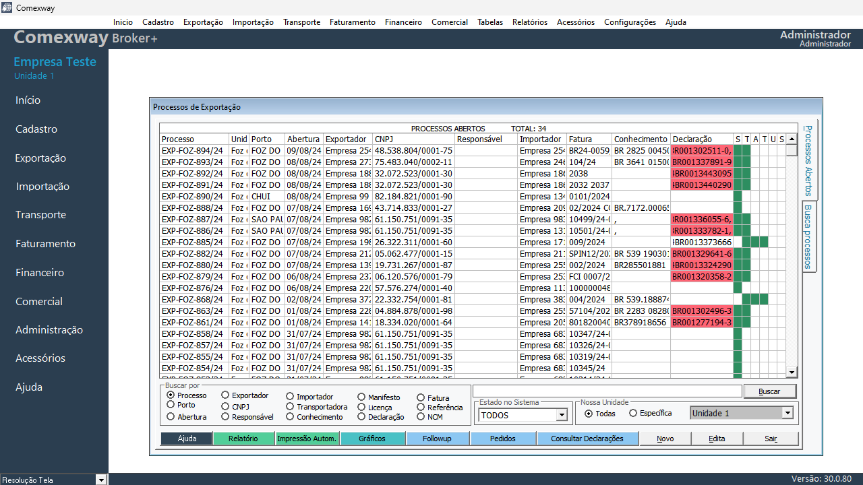The width and height of the screenshot is (863, 485).
Task: Open Resolução Tela dropdown
Action: [x=101, y=480]
